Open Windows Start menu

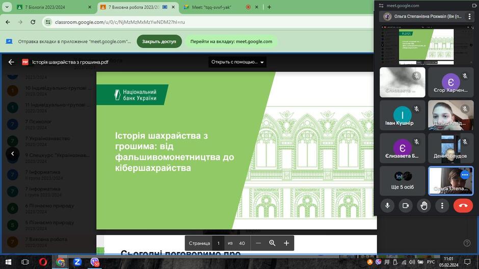point(8,262)
